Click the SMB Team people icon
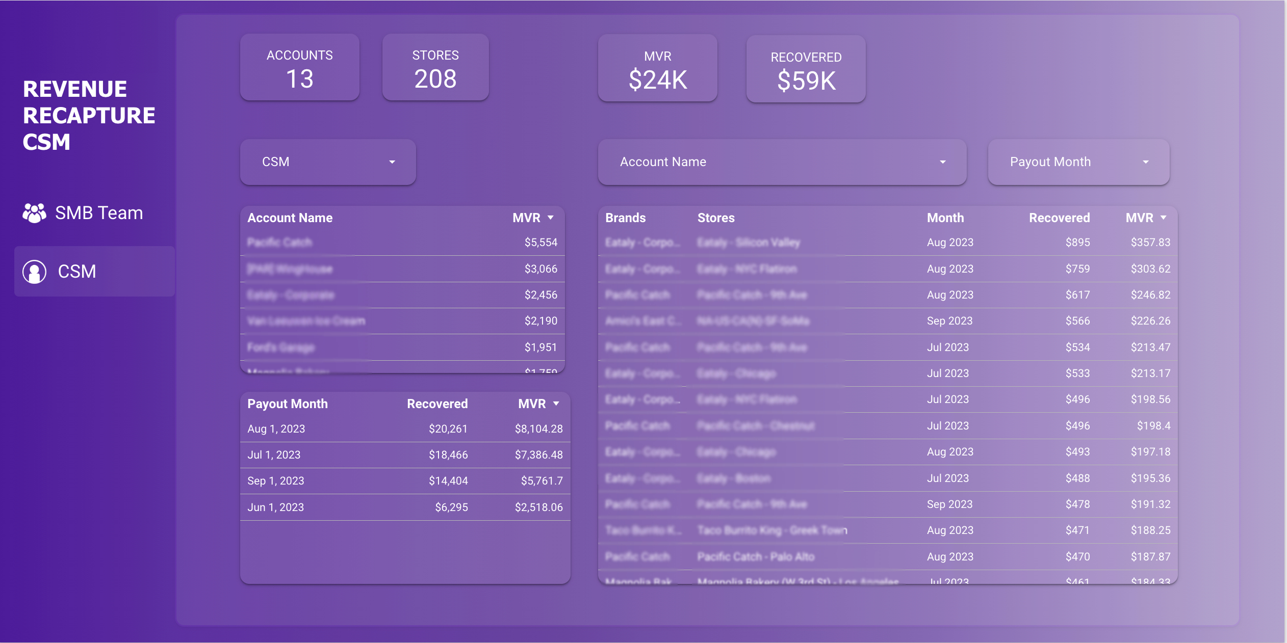Screen dimensions: 1287x643 pos(34,213)
